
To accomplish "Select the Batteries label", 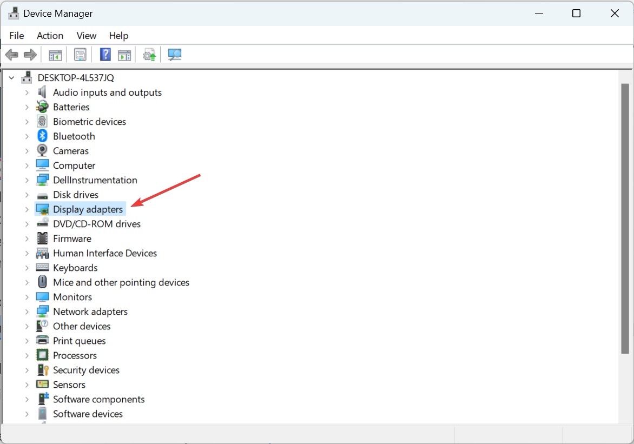I will pos(71,107).
